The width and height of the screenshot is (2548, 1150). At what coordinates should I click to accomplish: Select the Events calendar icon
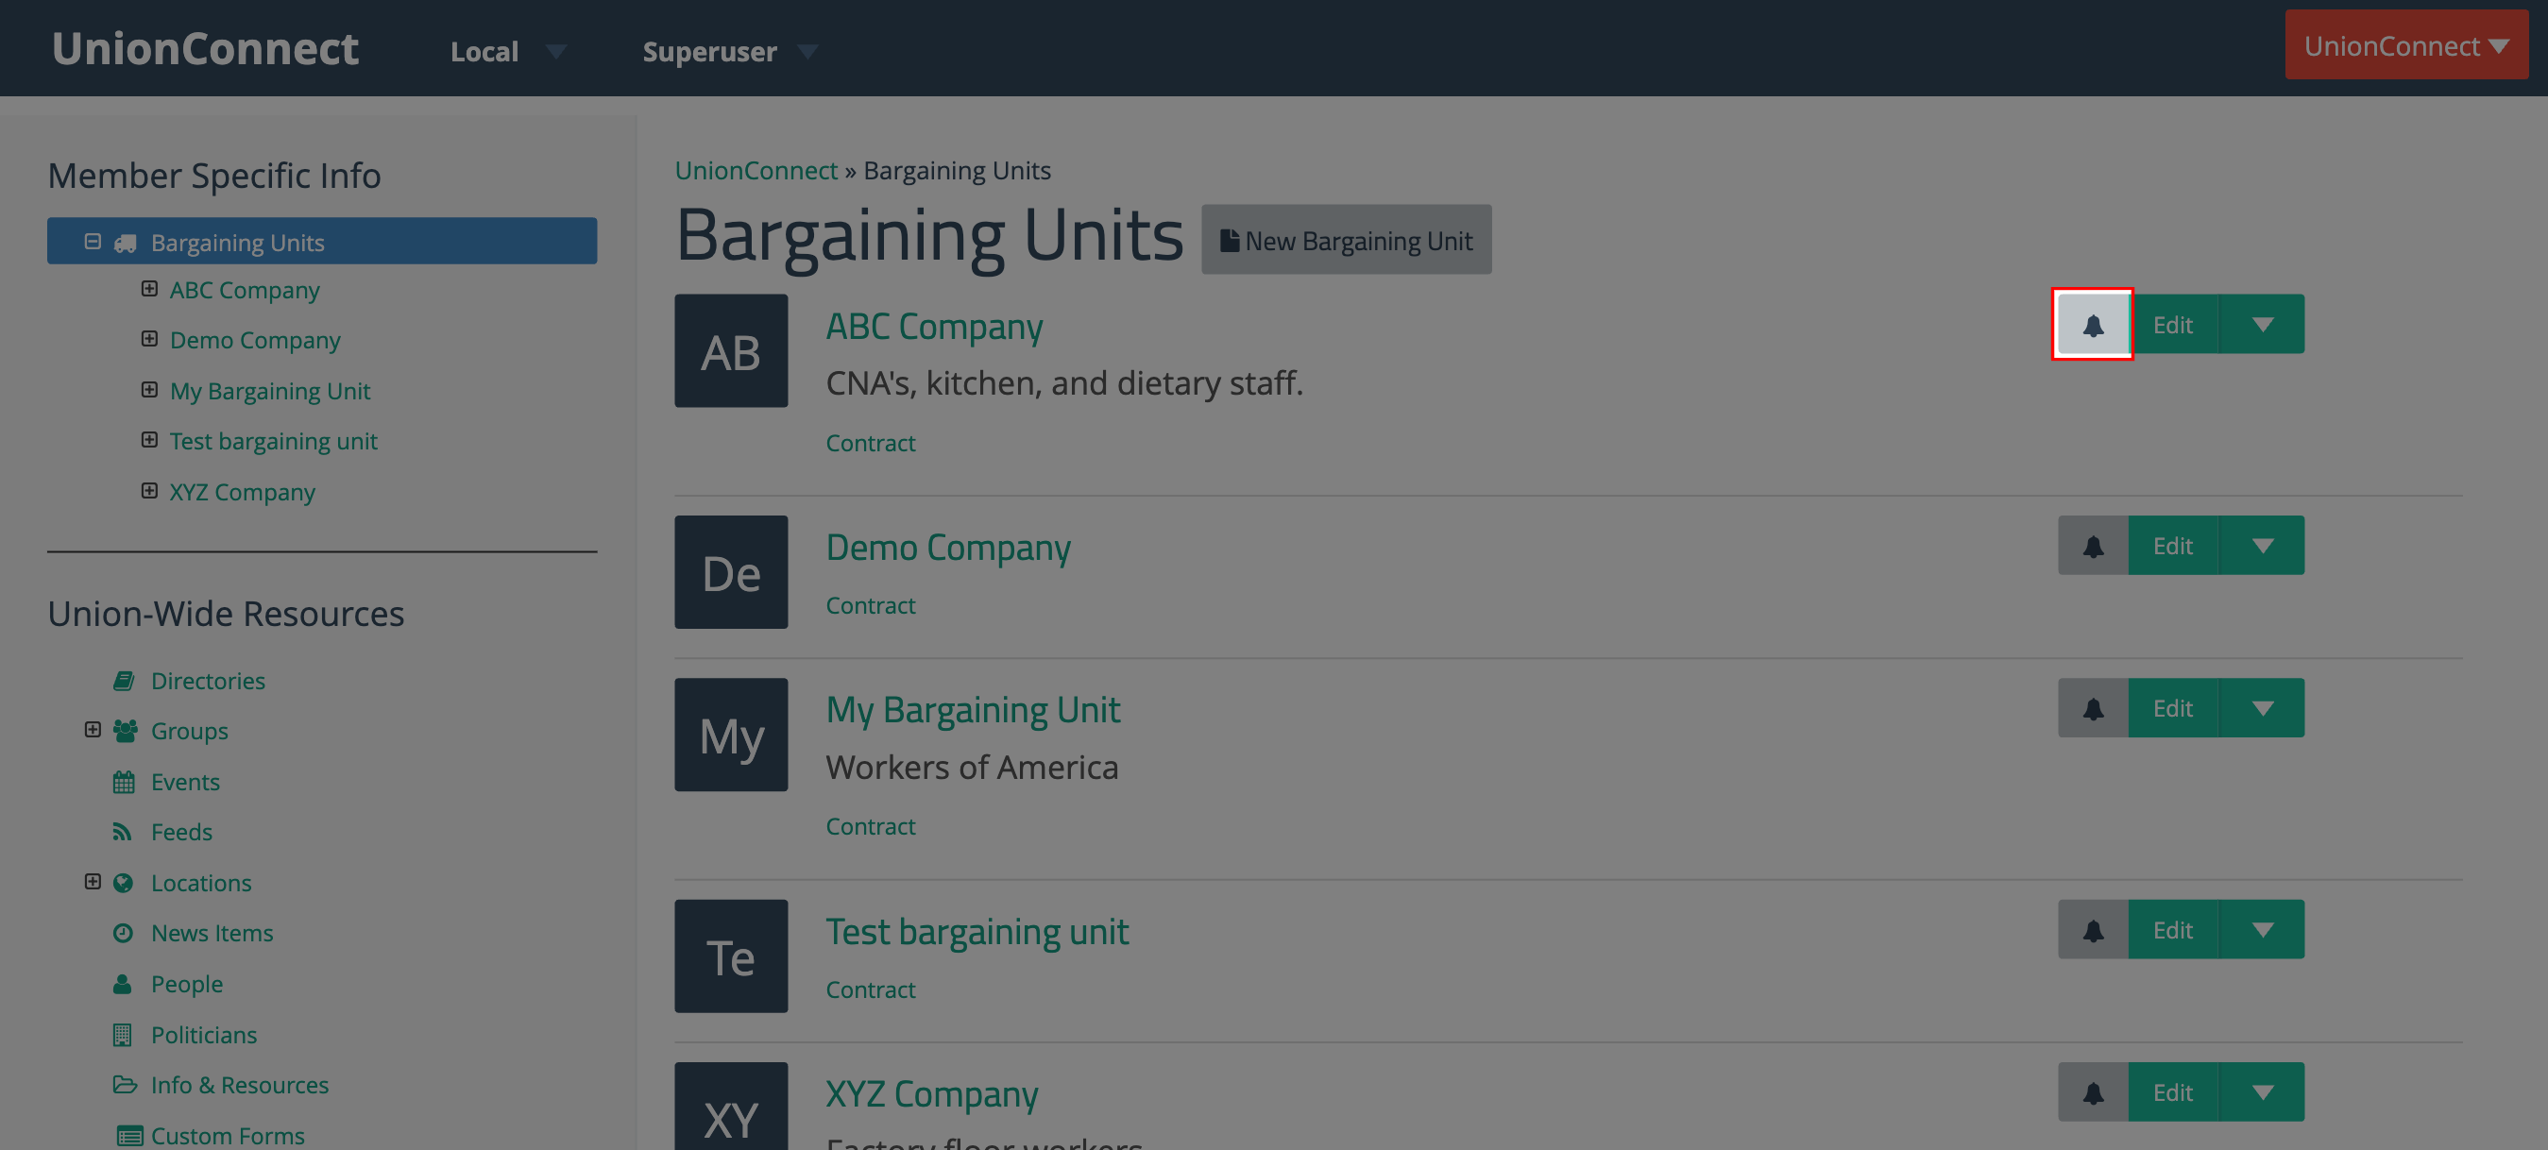click(124, 781)
